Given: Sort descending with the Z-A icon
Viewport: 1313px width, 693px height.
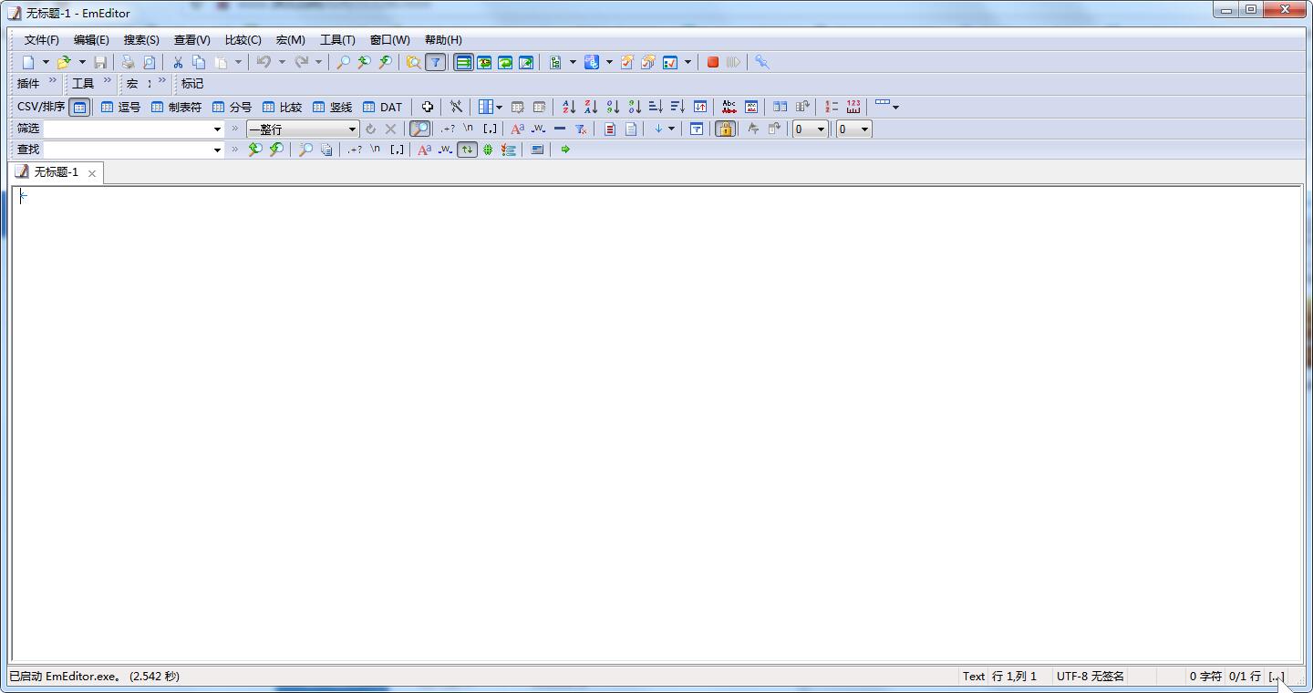Looking at the screenshot, I should point(590,107).
